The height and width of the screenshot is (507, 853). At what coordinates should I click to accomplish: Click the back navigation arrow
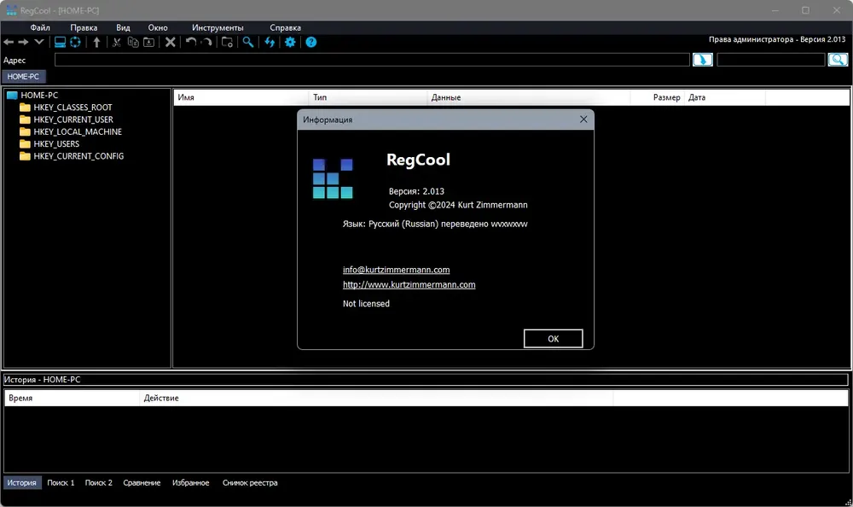tap(9, 42)
